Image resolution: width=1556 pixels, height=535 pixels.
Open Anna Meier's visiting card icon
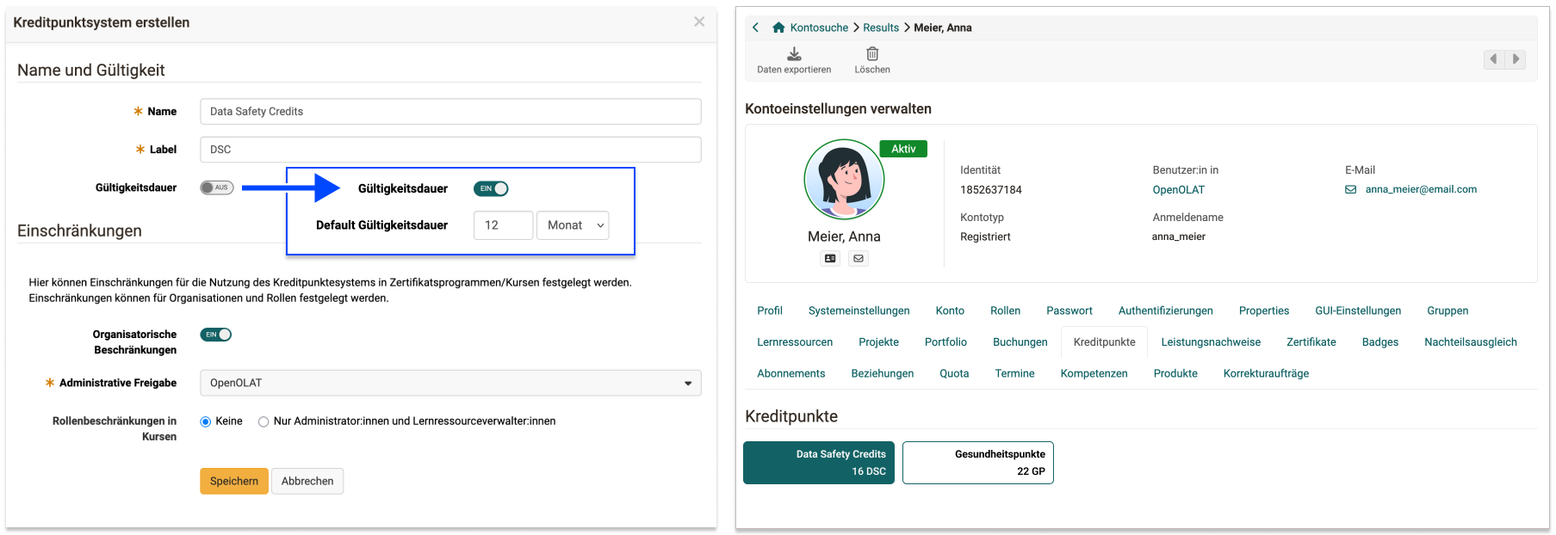(x=830, y=258)
